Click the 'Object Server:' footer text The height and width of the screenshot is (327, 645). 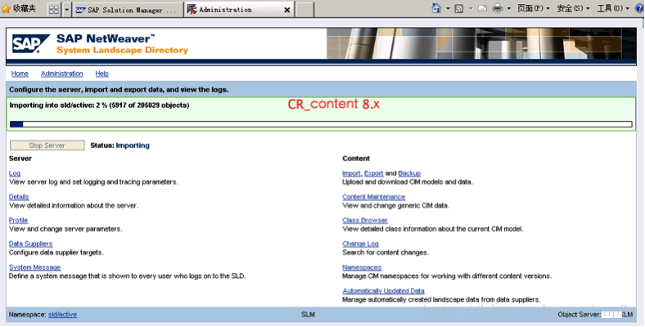click(580, 314)
